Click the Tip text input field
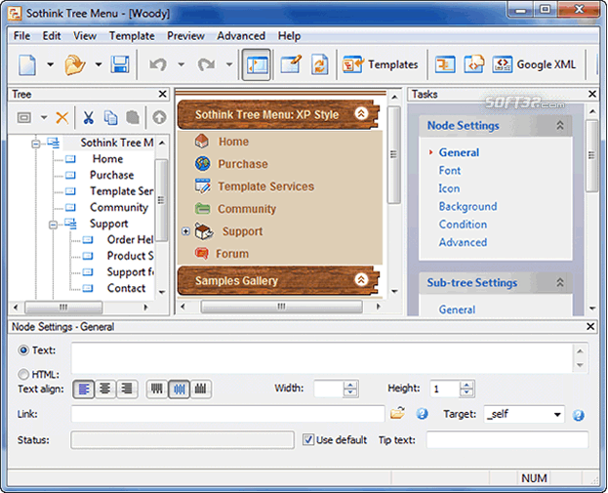Image resolution: width=608 pixels, height=493 pixels. point(507,440)
